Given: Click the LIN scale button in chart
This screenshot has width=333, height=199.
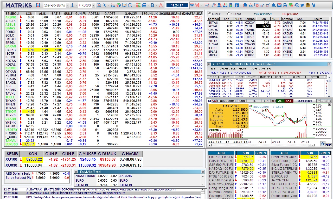Looking at the screenshot, I should pyautogui.click(x=266, y=101).
